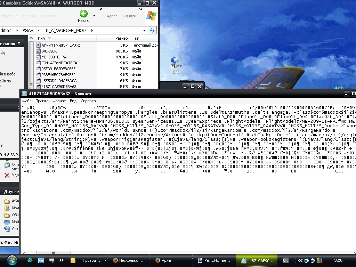
Task: Open Notepad's Формат menu
Action: click(59, 101)
